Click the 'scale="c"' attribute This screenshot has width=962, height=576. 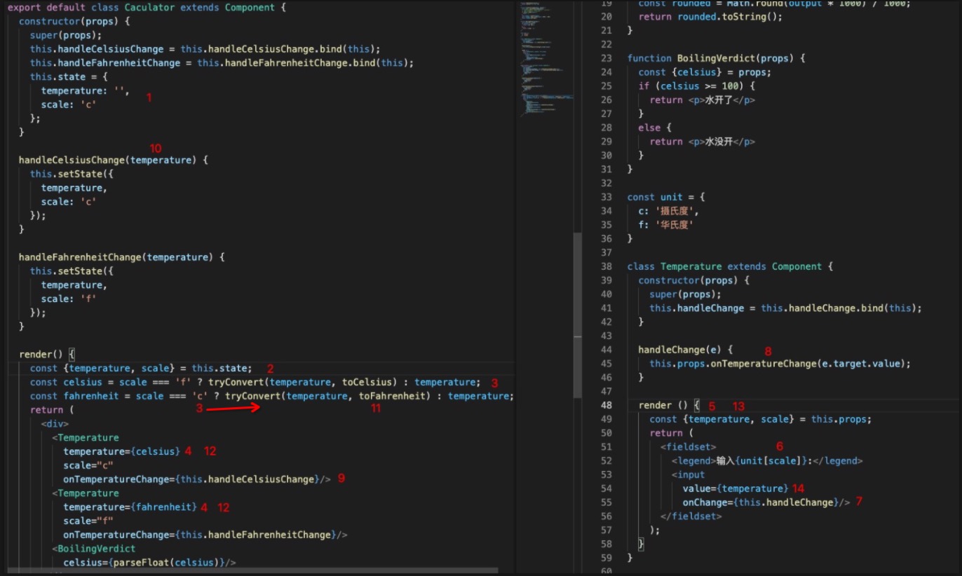tap(88, 465)
